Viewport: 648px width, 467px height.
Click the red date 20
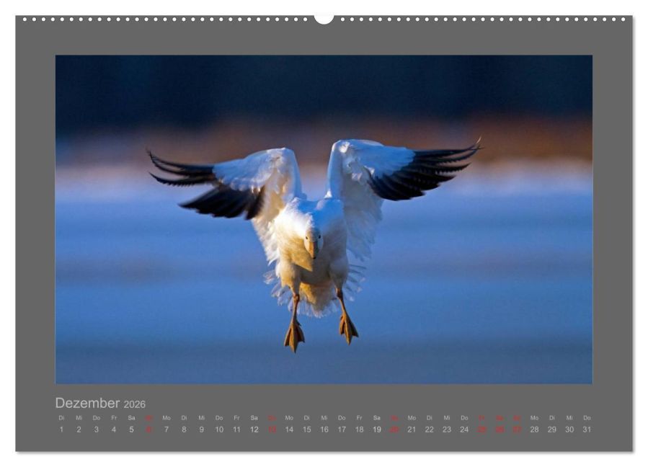(394, 430)
